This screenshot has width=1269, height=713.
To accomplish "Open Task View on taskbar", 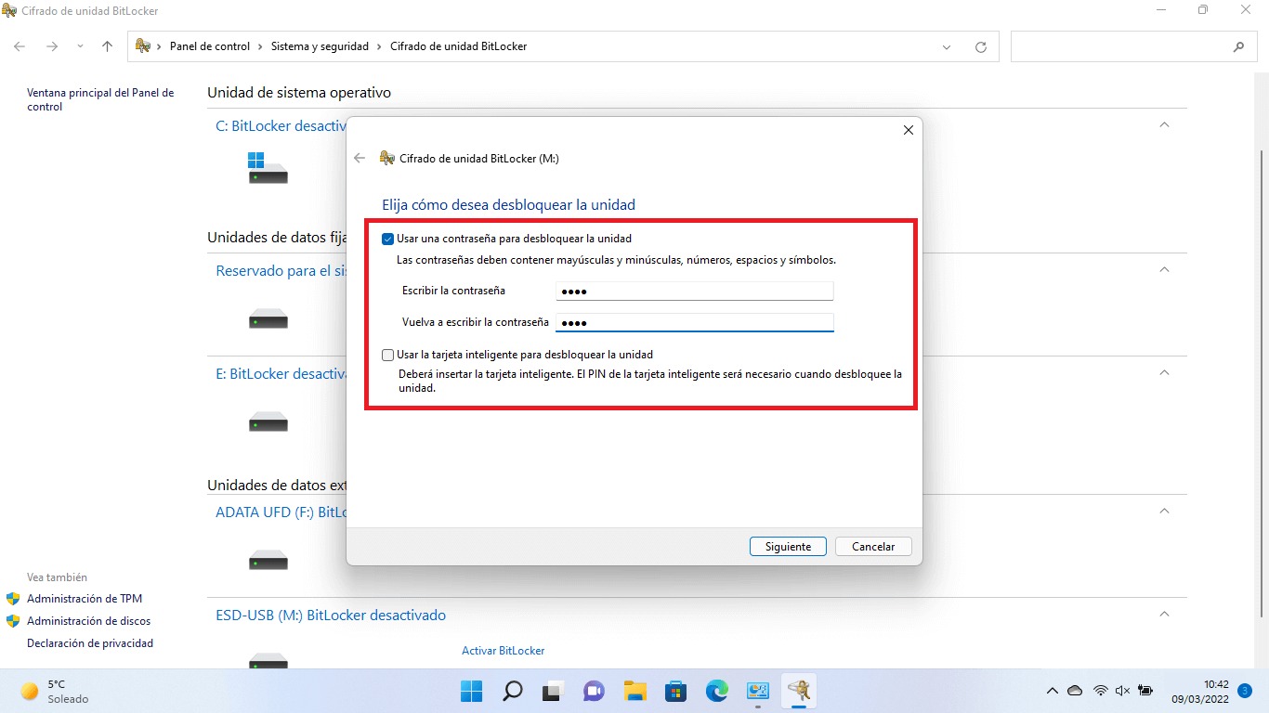I will pyautogui.click(x=554, y=691).
